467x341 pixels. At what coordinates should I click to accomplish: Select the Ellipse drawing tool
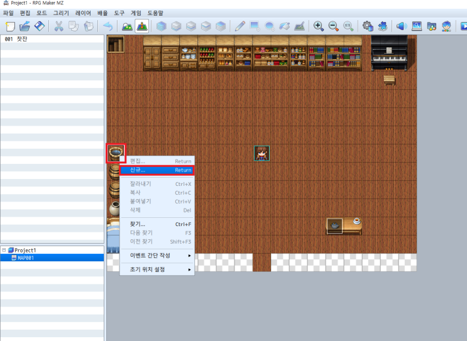(x=270, y=26)
